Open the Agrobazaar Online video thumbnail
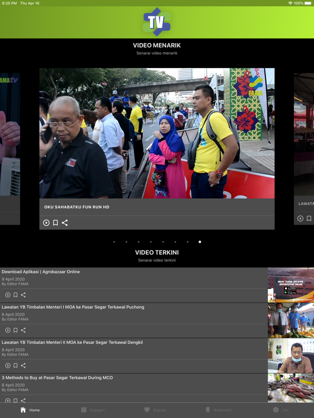Image resolution: width=314 pixels, height=418 pixels. (x=291, y=285)
